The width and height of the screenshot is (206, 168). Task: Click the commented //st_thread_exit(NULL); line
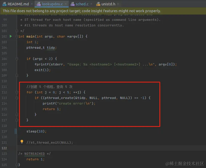point(50,142)
